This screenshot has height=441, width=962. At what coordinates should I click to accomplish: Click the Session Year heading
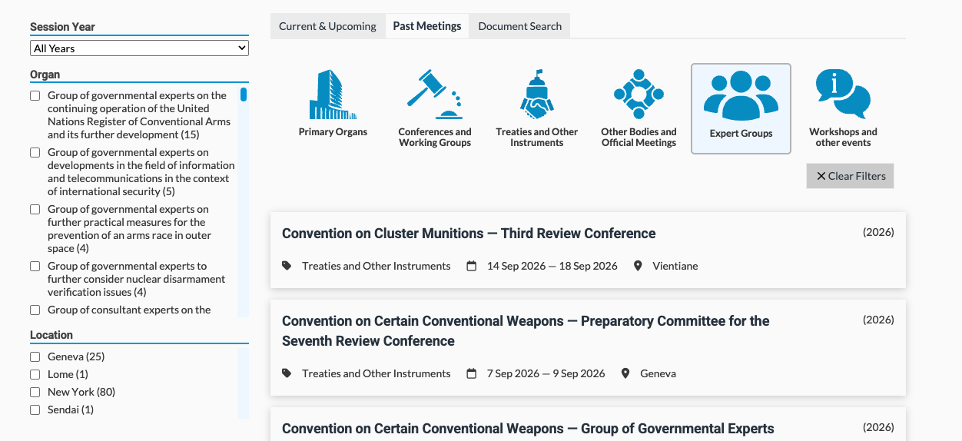pyautogui.click(x=62, y=27)
